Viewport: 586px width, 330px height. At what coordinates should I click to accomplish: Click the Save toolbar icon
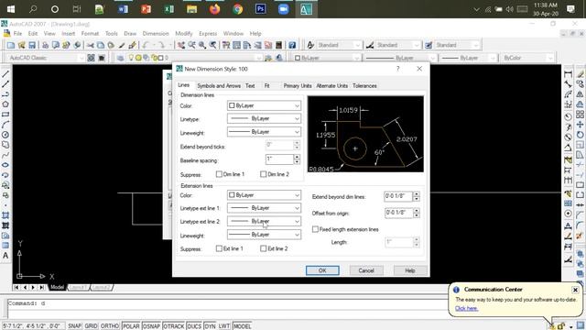[x=32, y=45]
